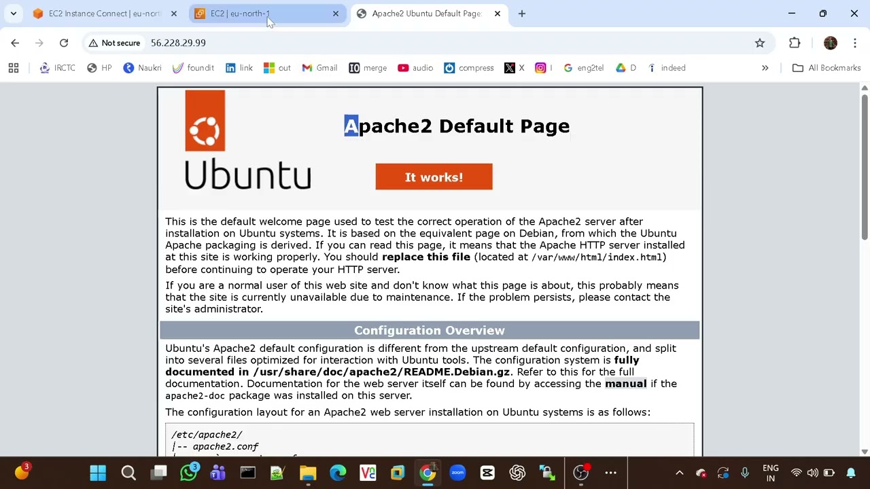
Task: Open the IRCTC bookmark
Action: pos(58,68)
